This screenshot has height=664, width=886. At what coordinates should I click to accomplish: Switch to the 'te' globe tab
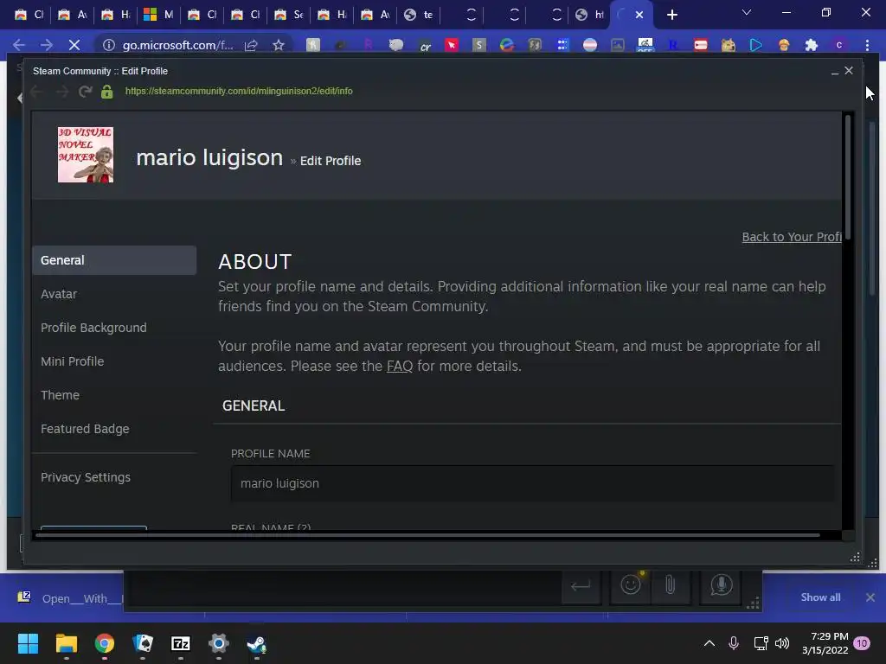click(x=418, y=15)
